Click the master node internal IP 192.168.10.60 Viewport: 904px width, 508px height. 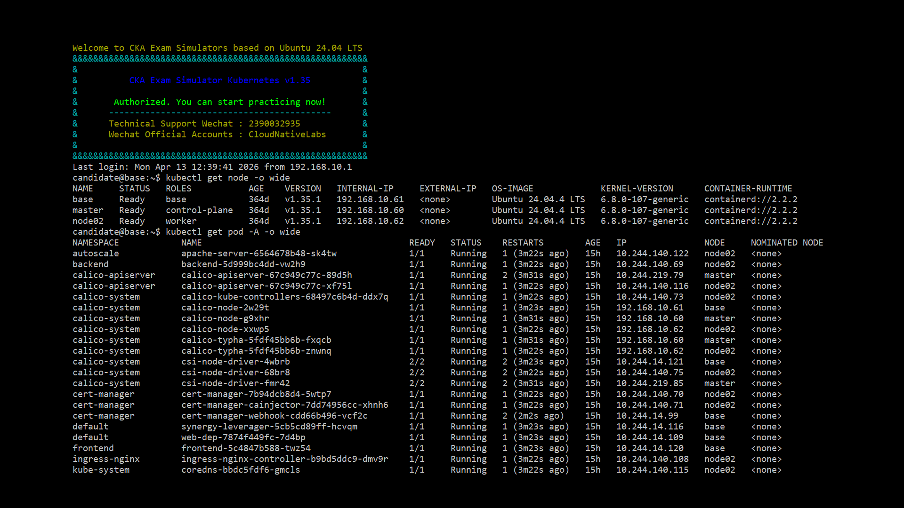pos(370,210)
